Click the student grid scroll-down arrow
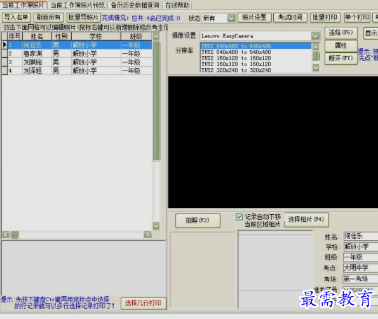Screen dimensions: 378x319 coord(156,226)
